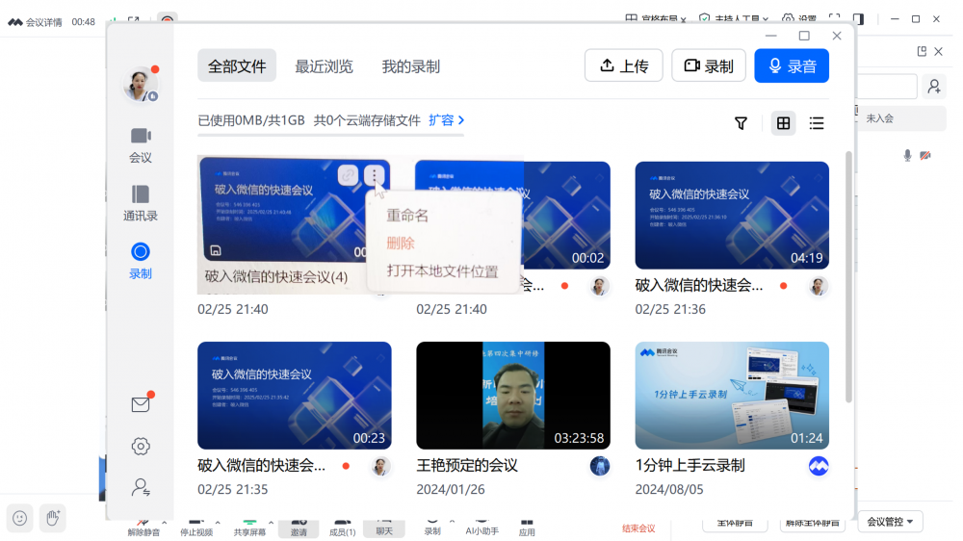Click the storage usage text 已使用0MB/共1GB
963x541 pixels.
251,120
